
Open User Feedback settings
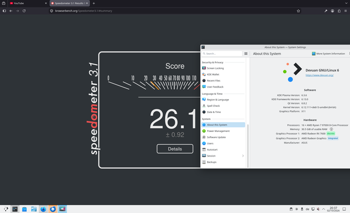coord(223,87)
